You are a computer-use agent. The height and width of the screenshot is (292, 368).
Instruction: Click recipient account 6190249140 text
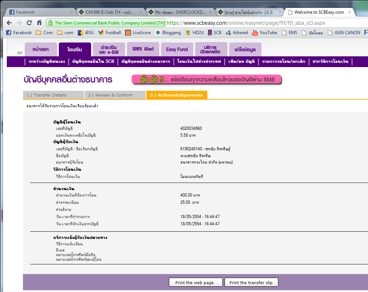coord(206,149)
